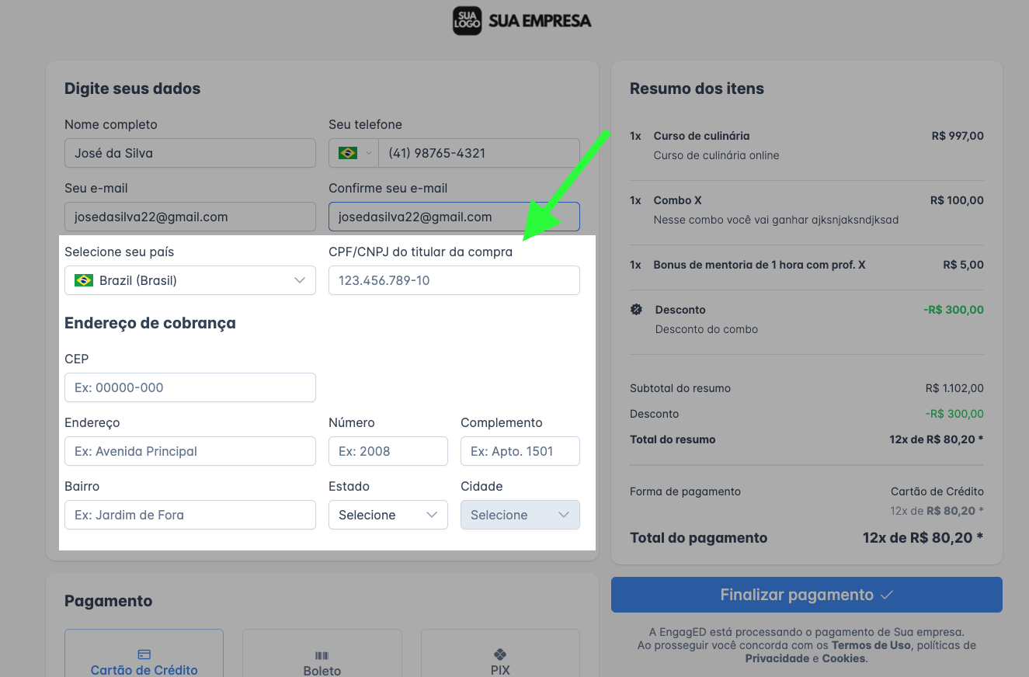1029x677 pixels.
Task: Click the Finalizar pagamento button
Action: click(x=807, y=595)
